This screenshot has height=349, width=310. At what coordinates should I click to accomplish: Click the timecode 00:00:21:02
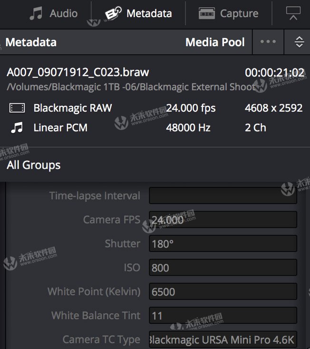[274, 73]
